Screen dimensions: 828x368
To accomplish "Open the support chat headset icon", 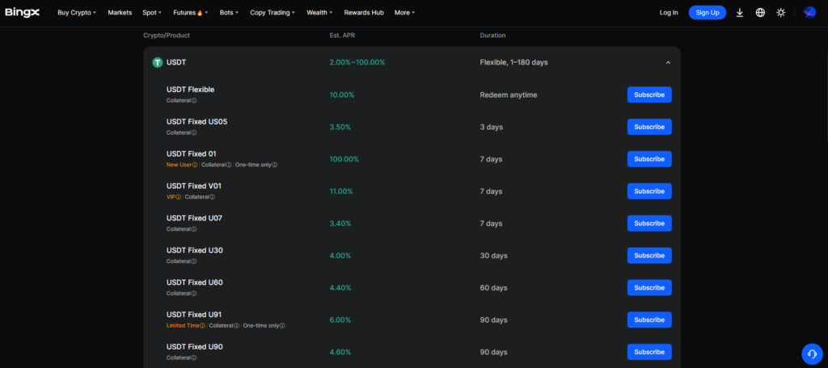I will pyautogui.click(x=811, y=353).
